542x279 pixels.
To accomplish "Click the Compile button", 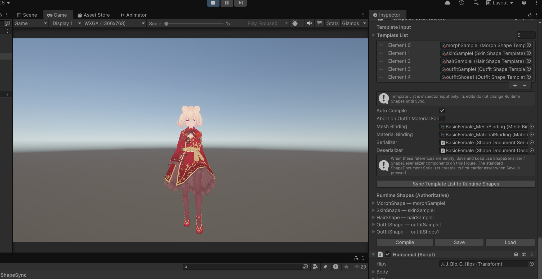I will pyautogui.click(x=405, y=242).
